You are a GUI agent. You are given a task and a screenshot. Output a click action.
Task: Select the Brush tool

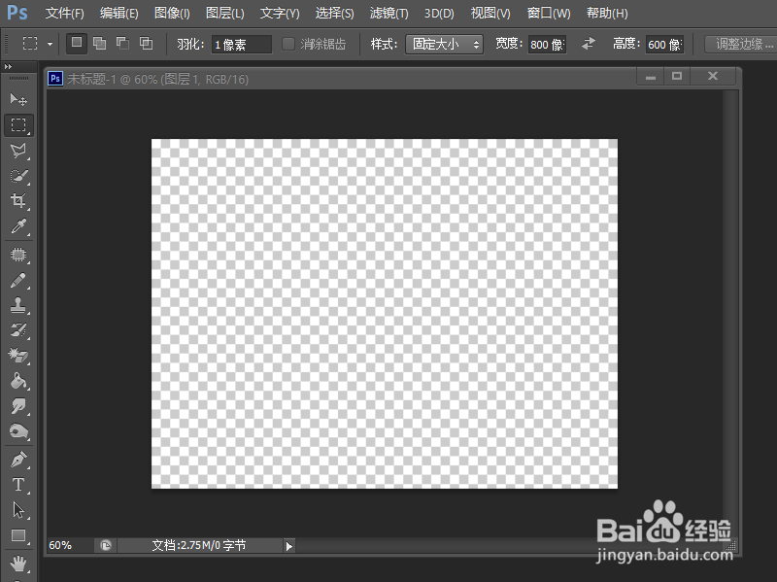18,281
